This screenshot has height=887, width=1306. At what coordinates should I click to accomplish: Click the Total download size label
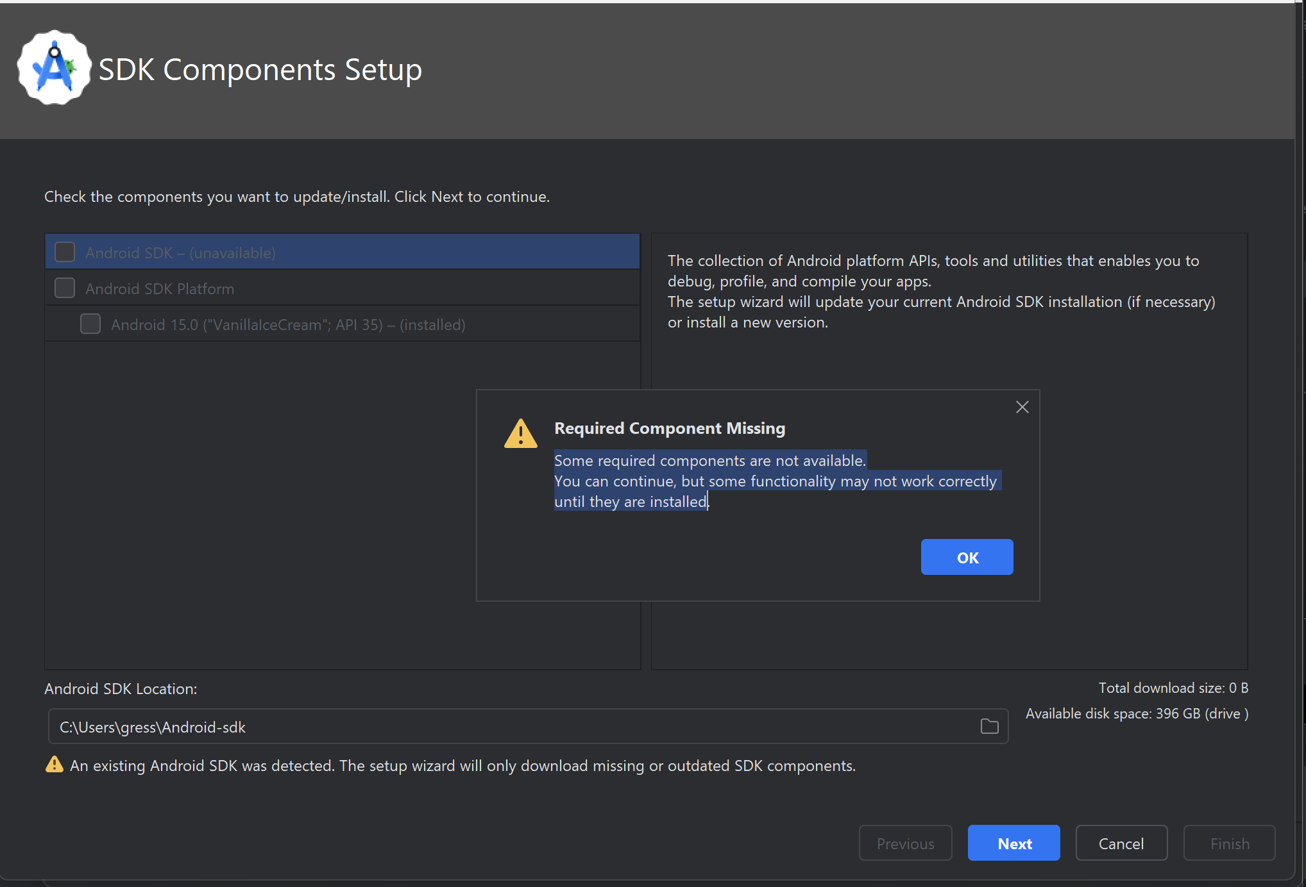[1173, 688]
